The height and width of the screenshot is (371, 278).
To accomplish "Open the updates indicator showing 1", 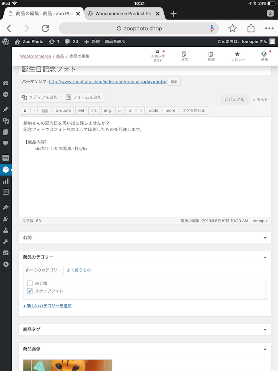I will click(54, 42).
